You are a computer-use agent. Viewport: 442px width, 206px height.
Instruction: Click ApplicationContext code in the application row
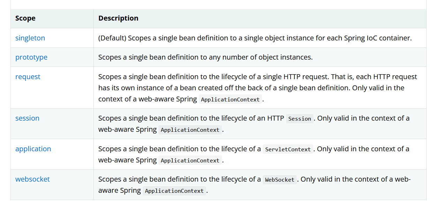pyautogui.click(x=190, y=161)
